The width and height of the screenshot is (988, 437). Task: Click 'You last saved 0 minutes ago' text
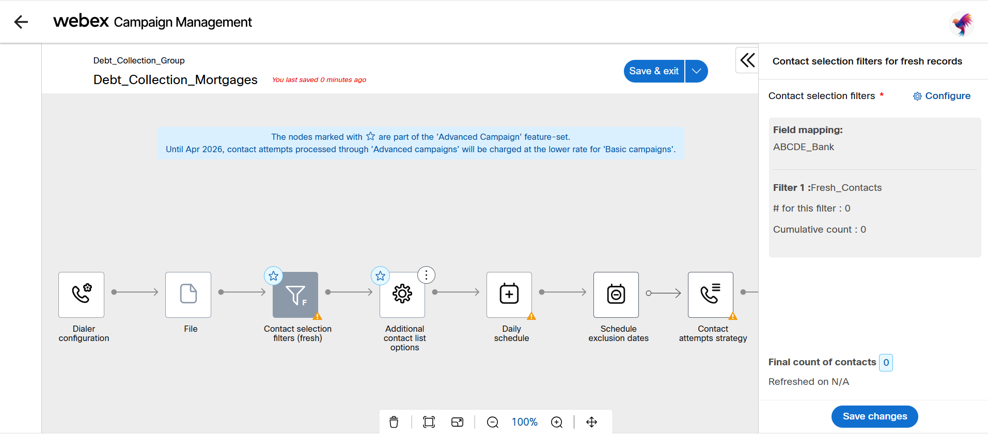[x=319, y=79]
